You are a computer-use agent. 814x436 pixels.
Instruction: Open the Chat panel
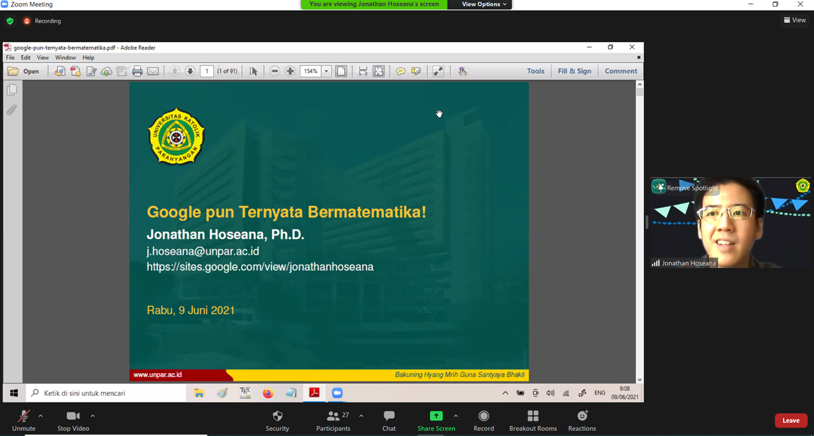(389, 420)
